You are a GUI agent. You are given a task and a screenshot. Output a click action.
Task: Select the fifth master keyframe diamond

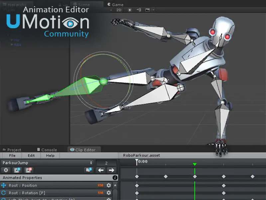pyautogui.click(x=253, y=176)
